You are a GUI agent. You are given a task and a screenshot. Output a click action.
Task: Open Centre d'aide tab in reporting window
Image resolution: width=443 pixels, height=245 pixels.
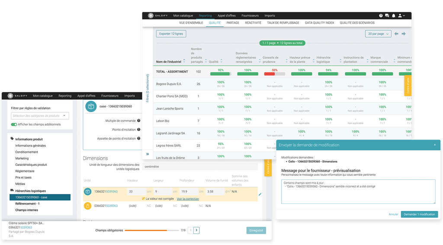[x=408, y=86]
